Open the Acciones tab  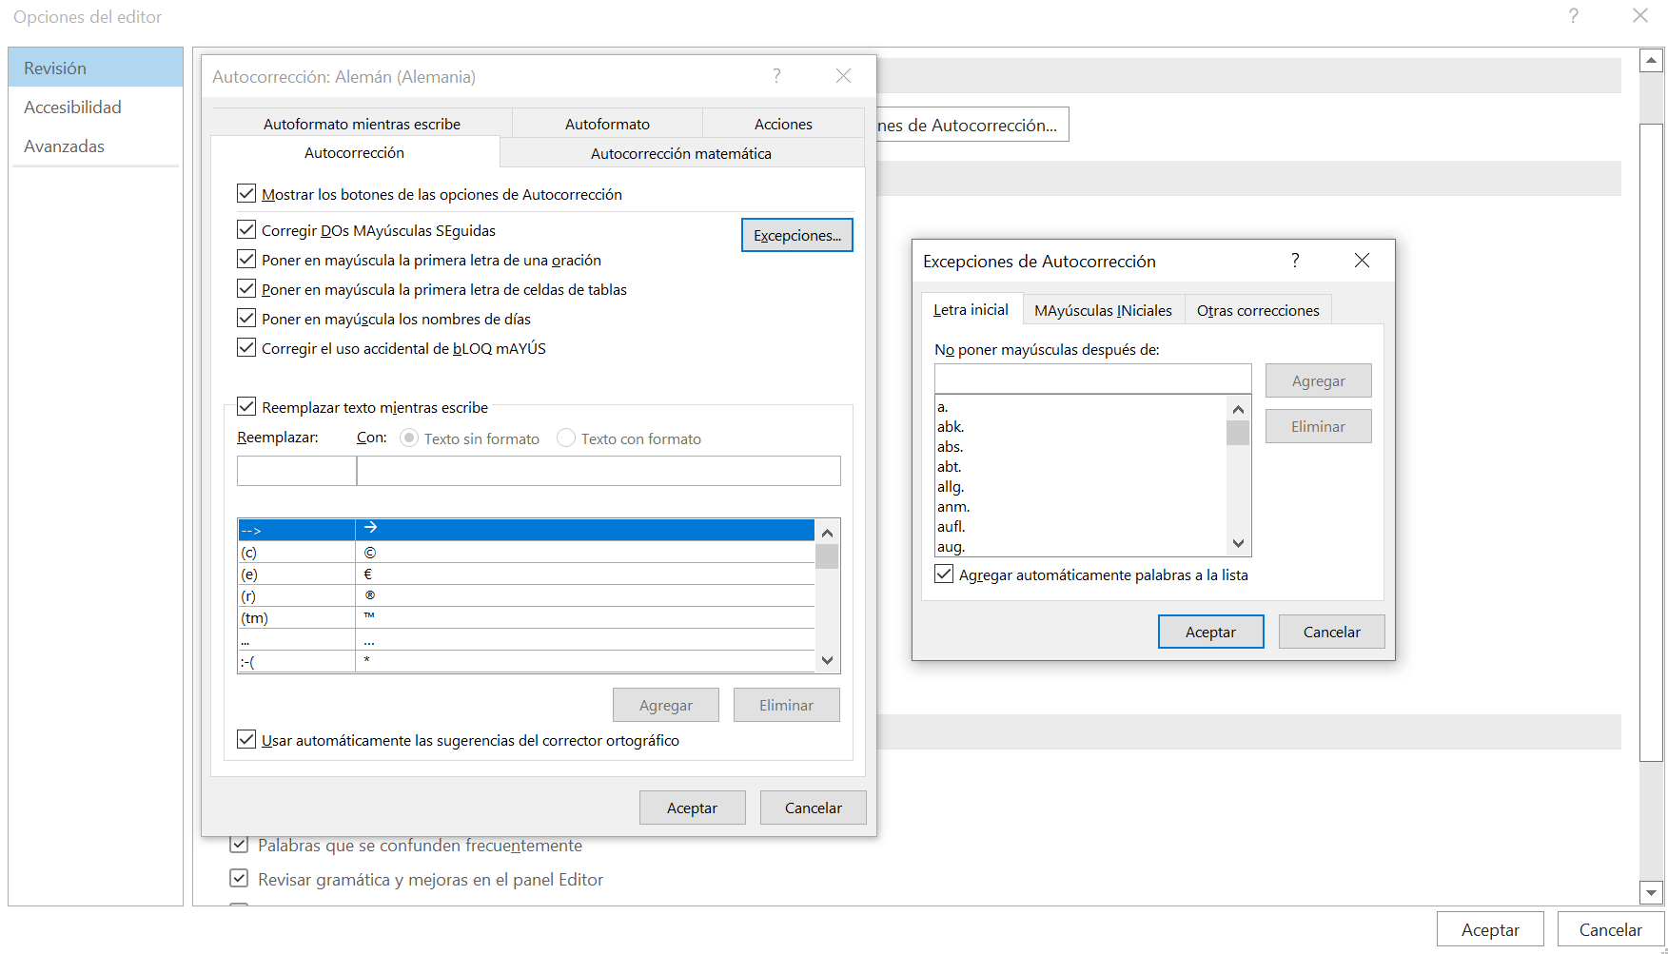click(x=783, y=124)
